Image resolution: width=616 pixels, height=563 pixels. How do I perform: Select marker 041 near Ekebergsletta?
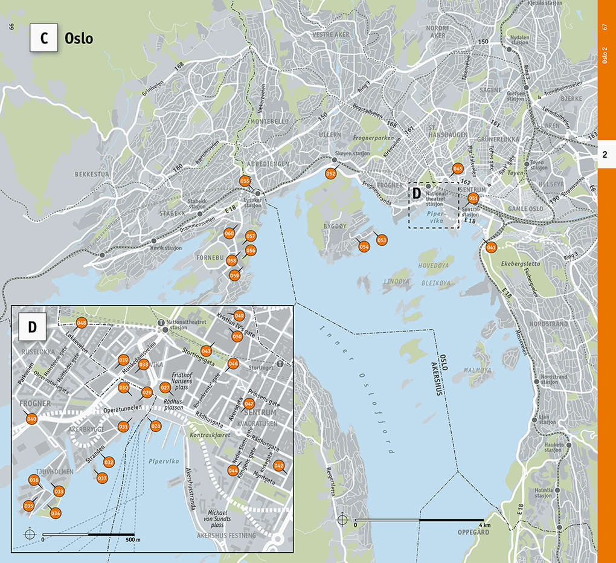coord(493,247)
